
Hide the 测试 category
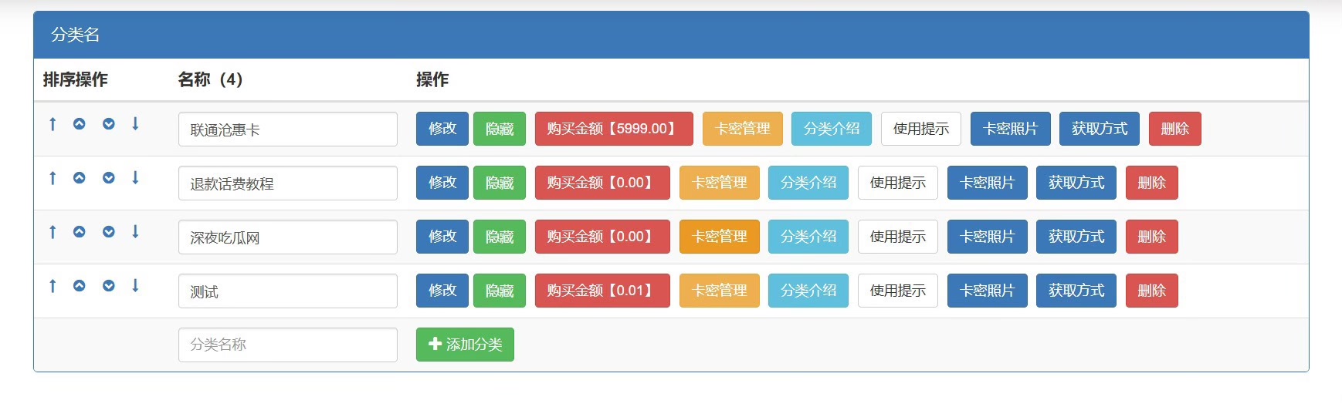tap(500, 291)
